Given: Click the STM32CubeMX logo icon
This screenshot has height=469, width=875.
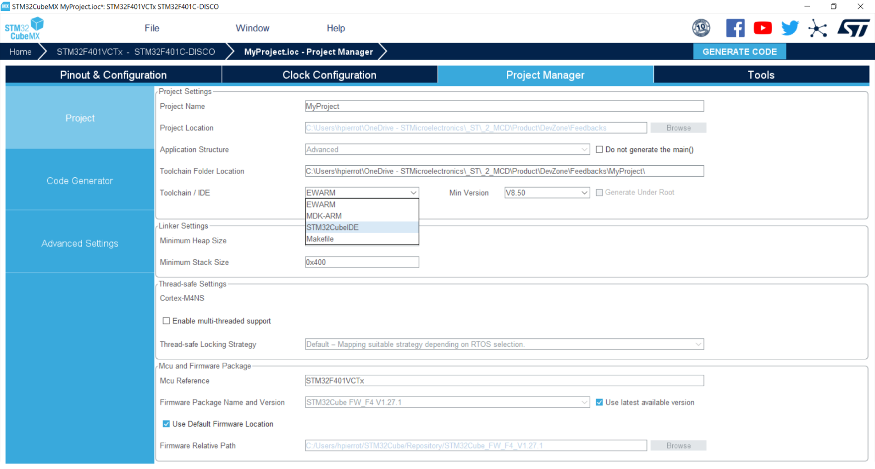Looking at the screenshot, I should click(24, 28).
